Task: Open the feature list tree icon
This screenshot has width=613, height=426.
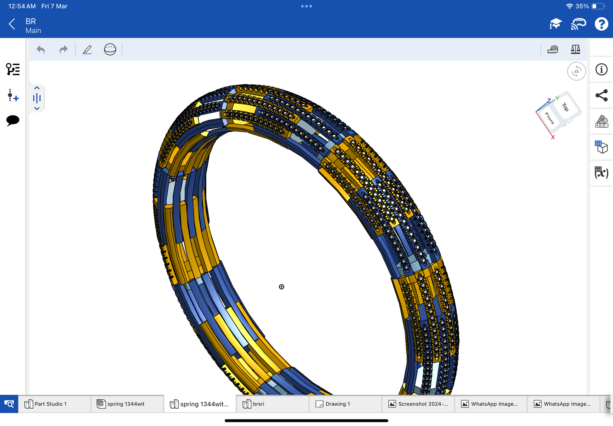Action: 13,69
